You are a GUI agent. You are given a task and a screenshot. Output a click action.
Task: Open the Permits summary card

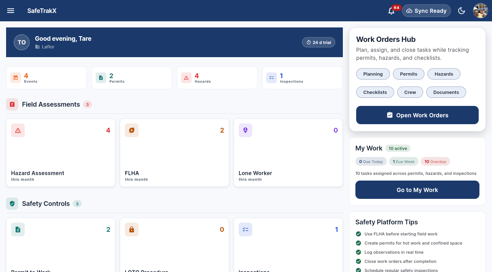[132, 78]
